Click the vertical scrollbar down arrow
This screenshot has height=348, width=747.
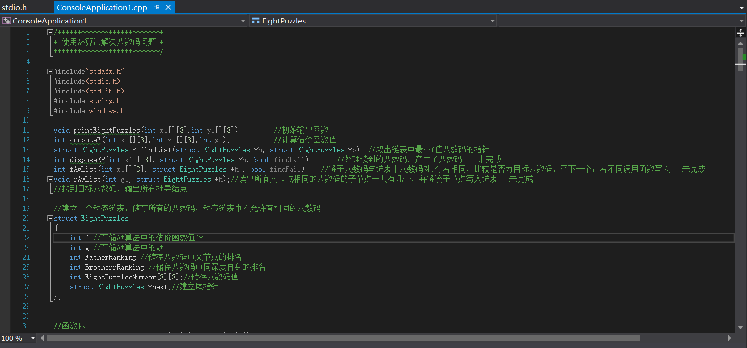(741, 327)
